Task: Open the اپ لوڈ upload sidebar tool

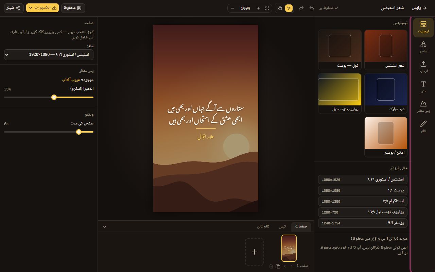Action: (423, 67)
